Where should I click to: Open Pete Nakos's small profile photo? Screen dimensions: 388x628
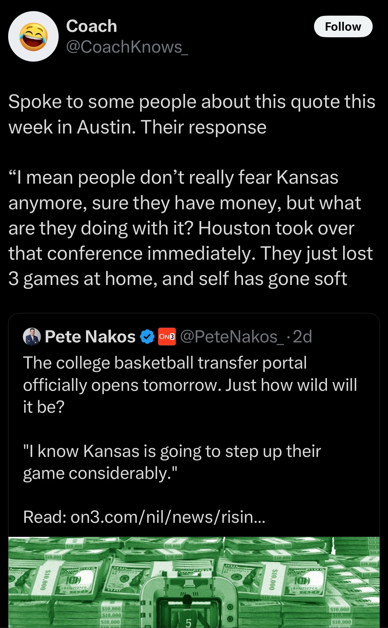(x=32, y=336)
